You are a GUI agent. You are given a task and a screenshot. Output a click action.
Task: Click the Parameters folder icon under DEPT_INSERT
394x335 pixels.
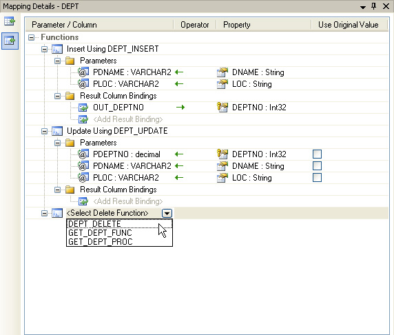point(70,61)
